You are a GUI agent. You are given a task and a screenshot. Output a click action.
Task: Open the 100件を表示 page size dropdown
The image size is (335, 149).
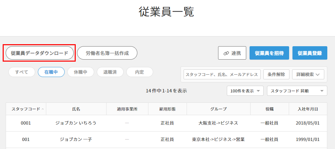point(245,91)
